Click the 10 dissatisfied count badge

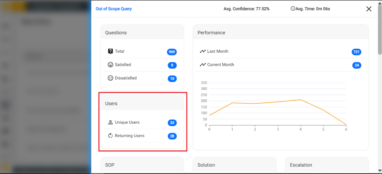pos(172,78)
